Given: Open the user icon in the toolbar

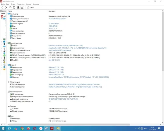Looking at the screenshot, I should point(18,7).
